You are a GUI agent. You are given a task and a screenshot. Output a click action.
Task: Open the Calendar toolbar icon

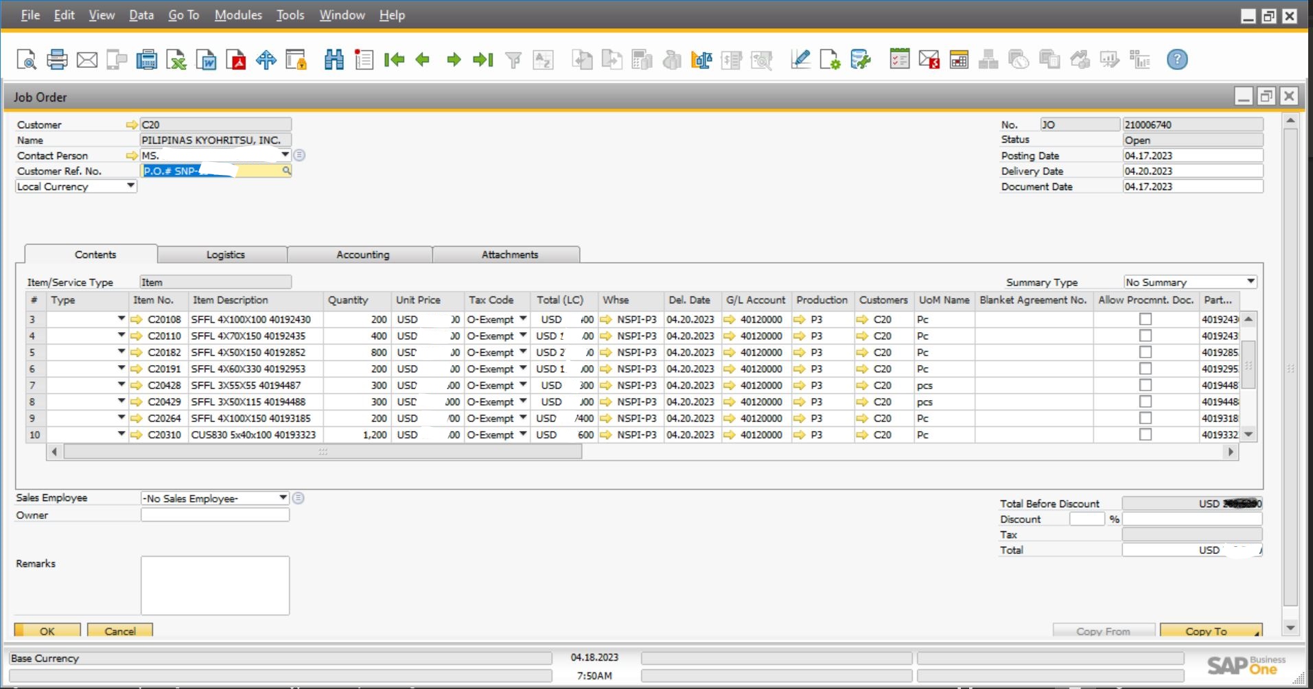pyautogui.click(x=959, y=60)
